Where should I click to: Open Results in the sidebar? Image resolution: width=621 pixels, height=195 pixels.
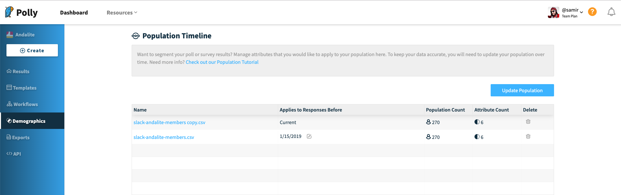coord(18,71)
